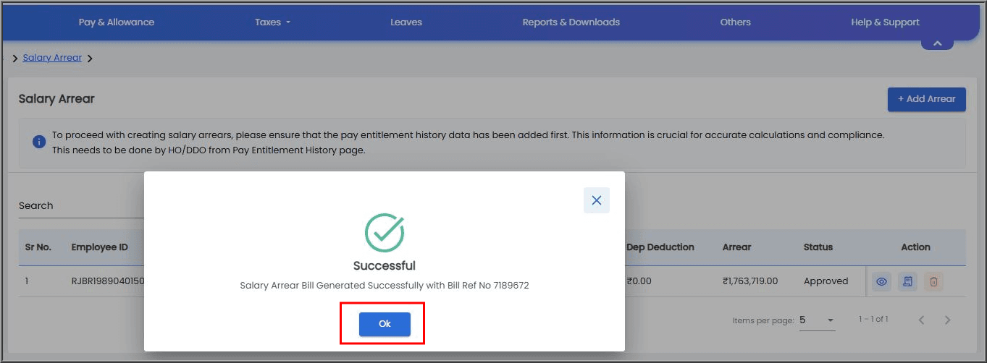987x363 pixels.
Task: Click the green success checkmark icon
Action: (385, 232)
